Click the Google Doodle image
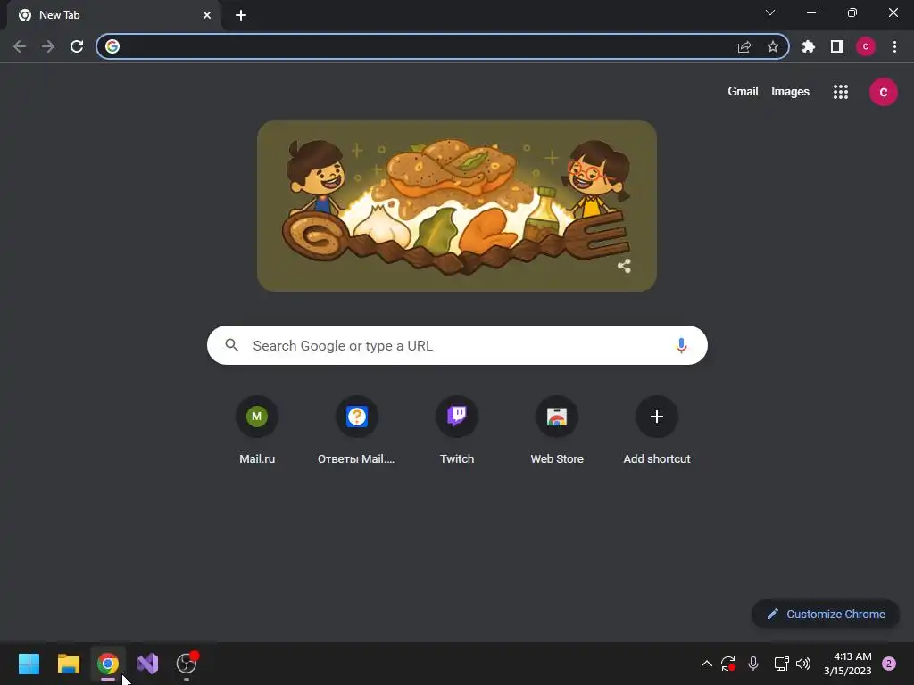 point(457,206)
